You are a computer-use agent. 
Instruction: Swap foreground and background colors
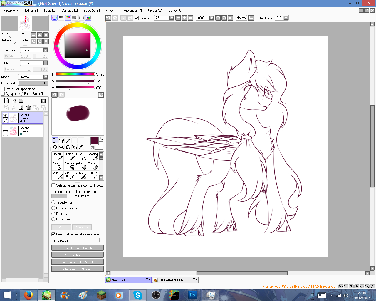point(101,139)
